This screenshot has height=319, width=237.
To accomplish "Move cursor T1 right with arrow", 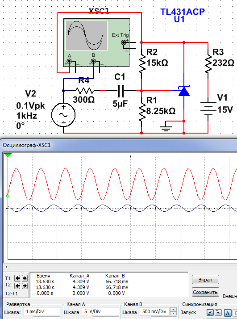I will 25,278.
